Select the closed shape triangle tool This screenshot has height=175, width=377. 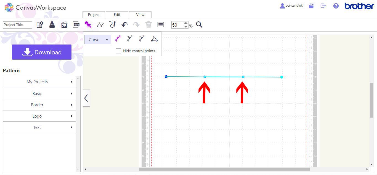(154, 38)
